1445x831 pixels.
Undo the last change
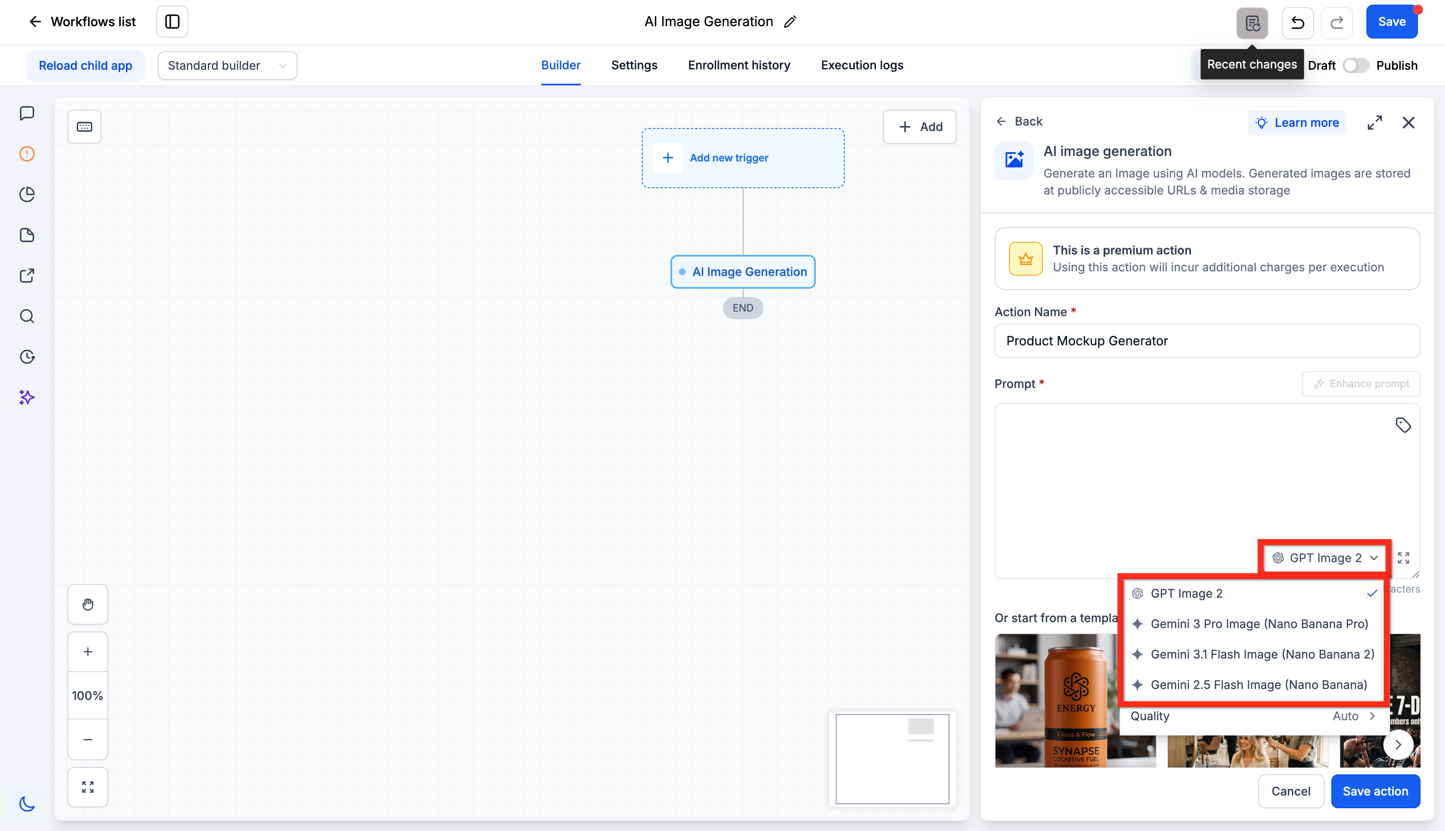1298,23
